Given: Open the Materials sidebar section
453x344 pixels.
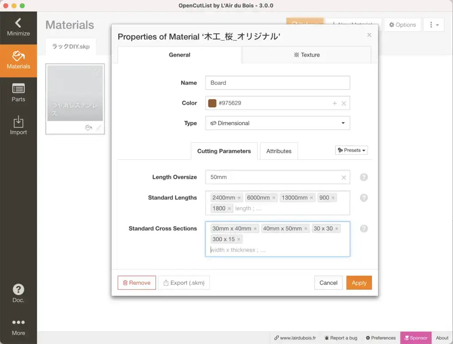Looking at the screenshot, I should point(18,61).
